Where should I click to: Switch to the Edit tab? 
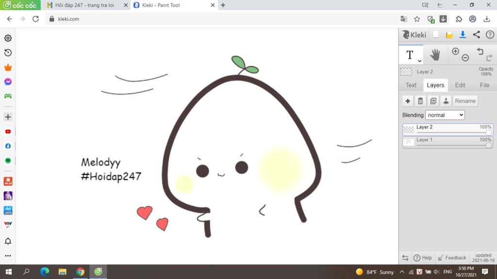pos(460,85)
